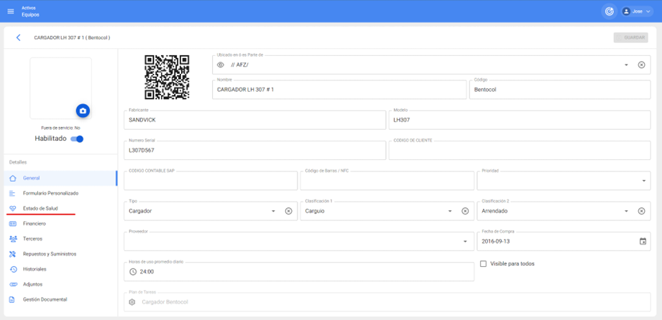Open the hamburger navigation menu

coord(11,11)
